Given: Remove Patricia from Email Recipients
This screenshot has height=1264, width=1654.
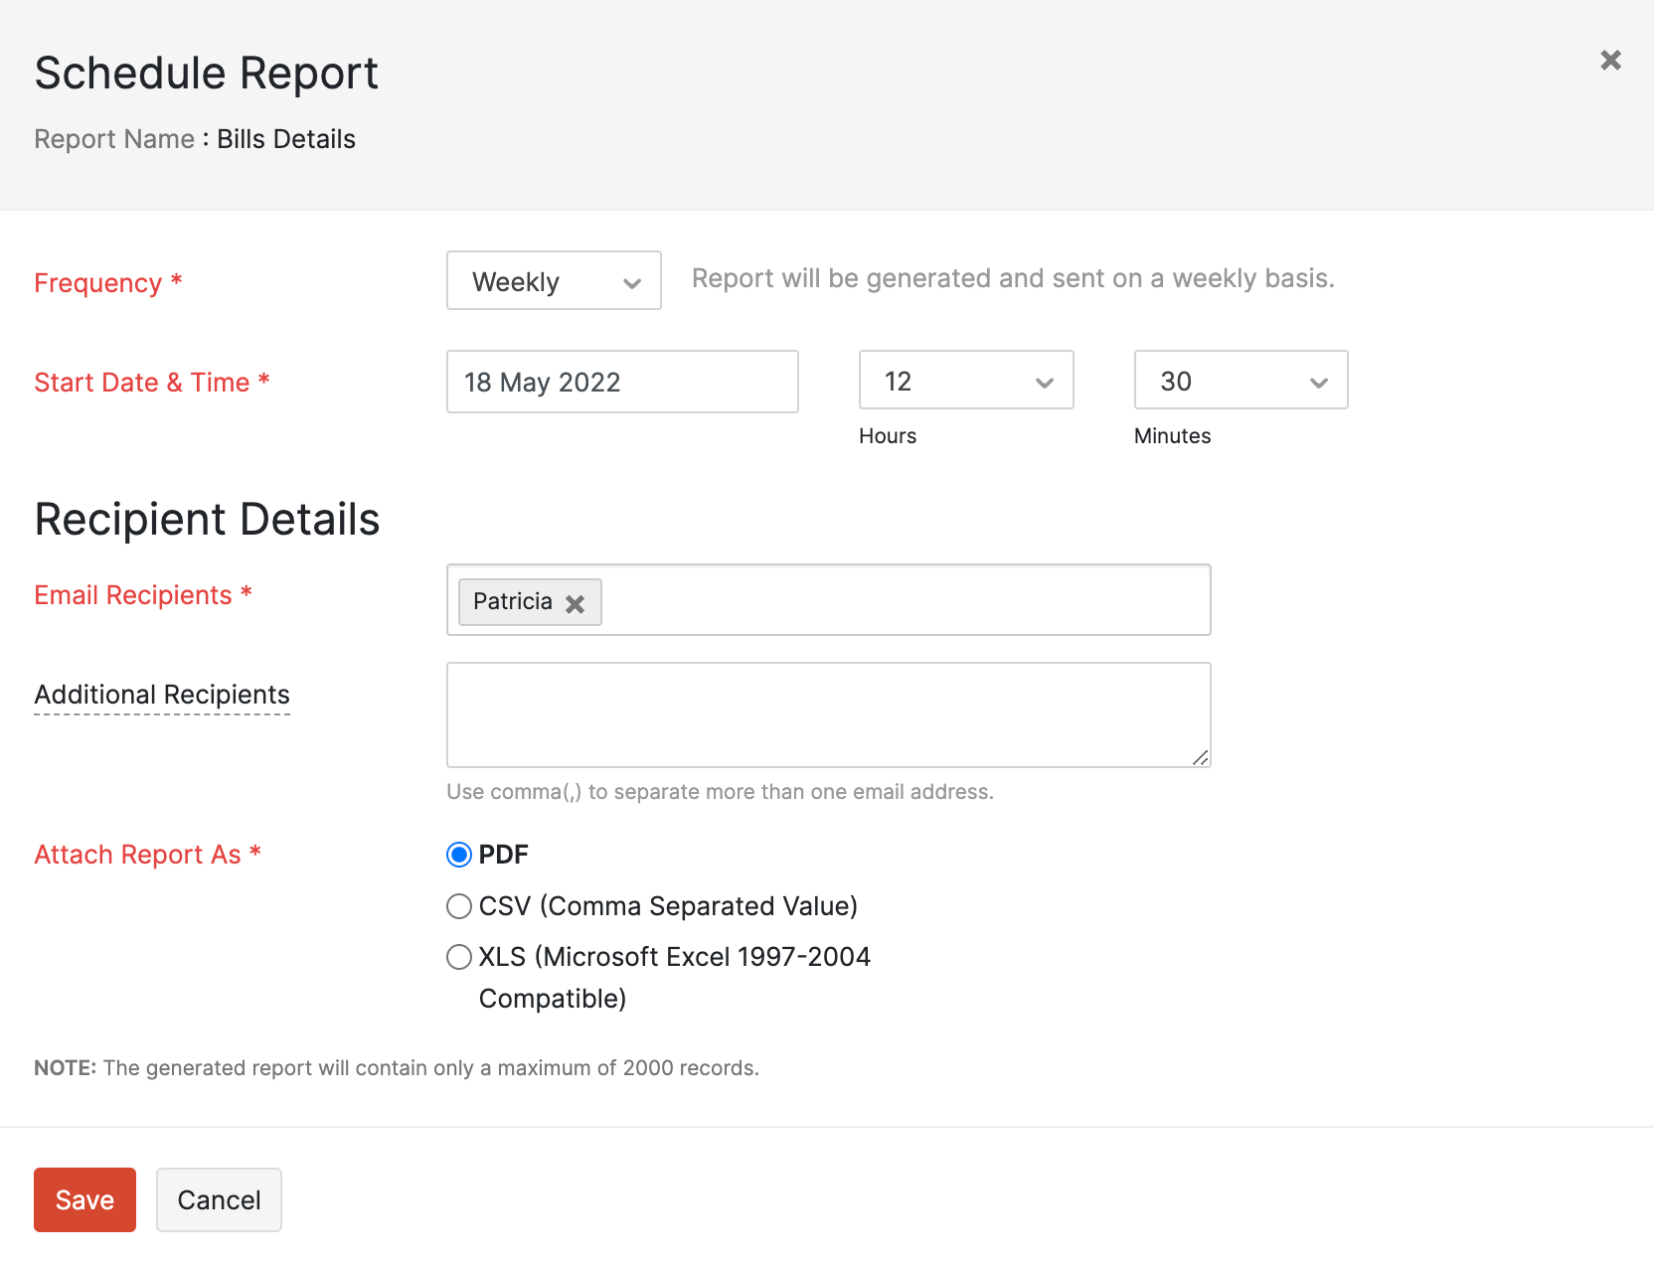Looking at the screenshot, I should click(x=575, y=602).
